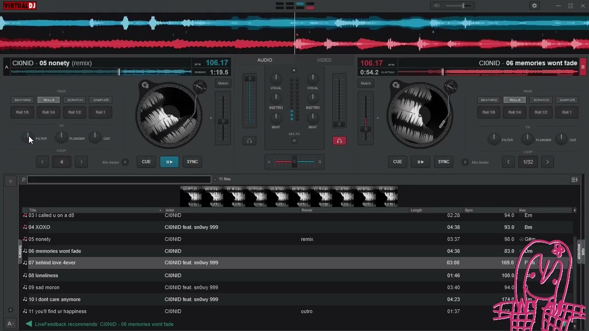589x331 pixels.
Task: Click deck A SYNC button
Action: (x=192, y=162)
